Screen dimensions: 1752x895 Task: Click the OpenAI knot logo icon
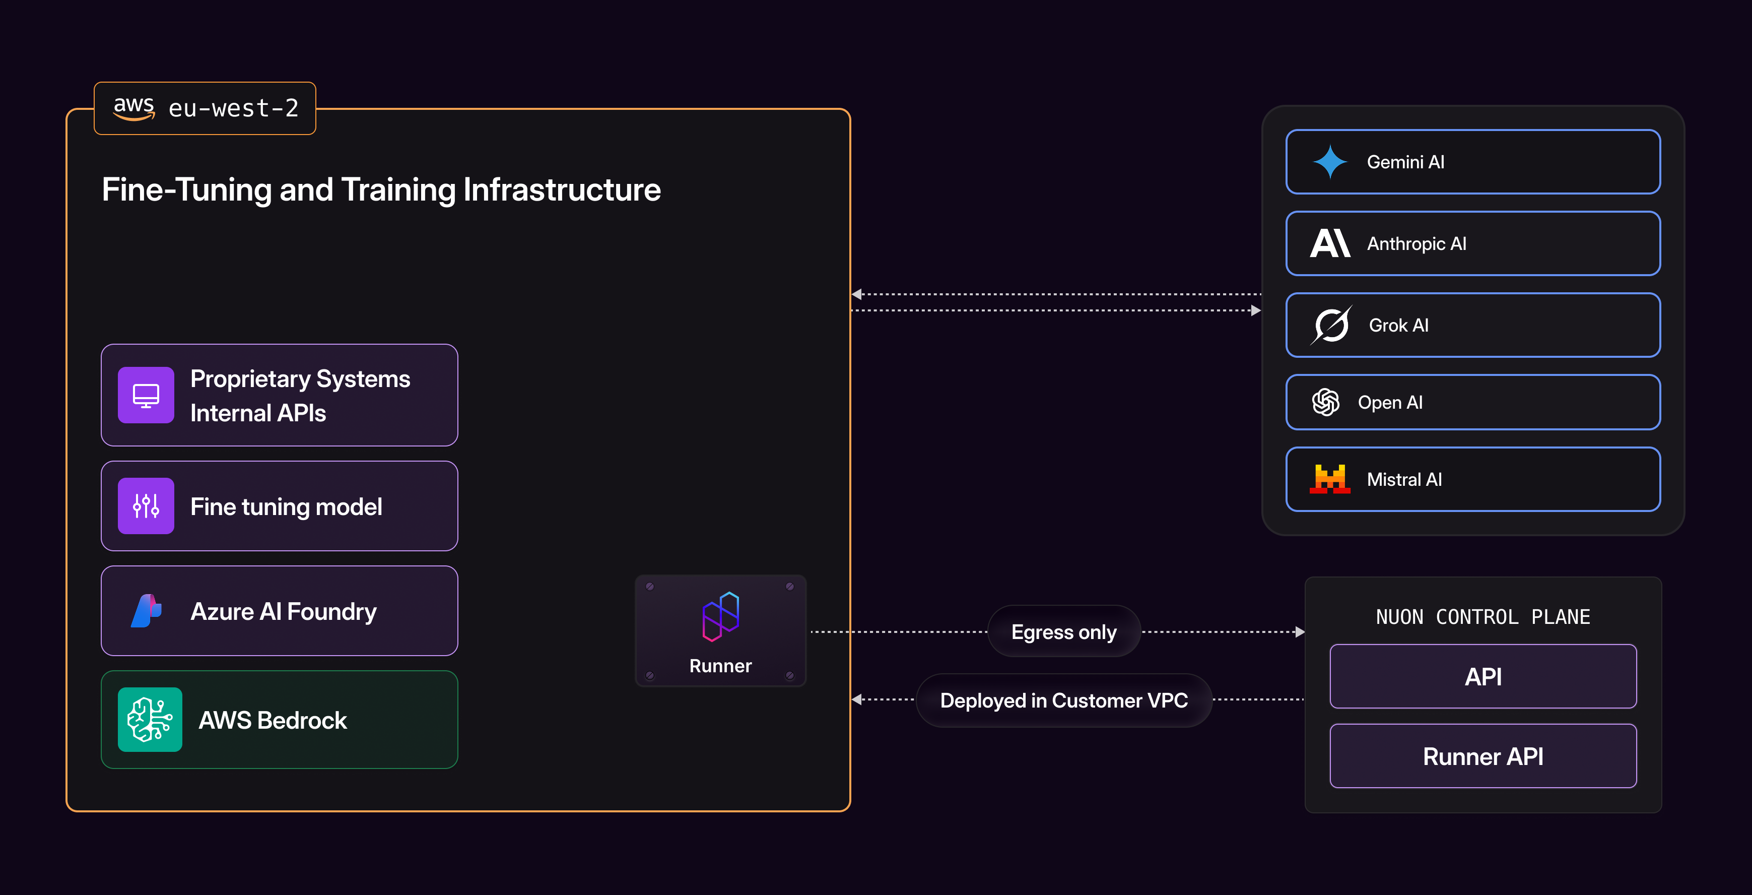tap(1325, 402)
